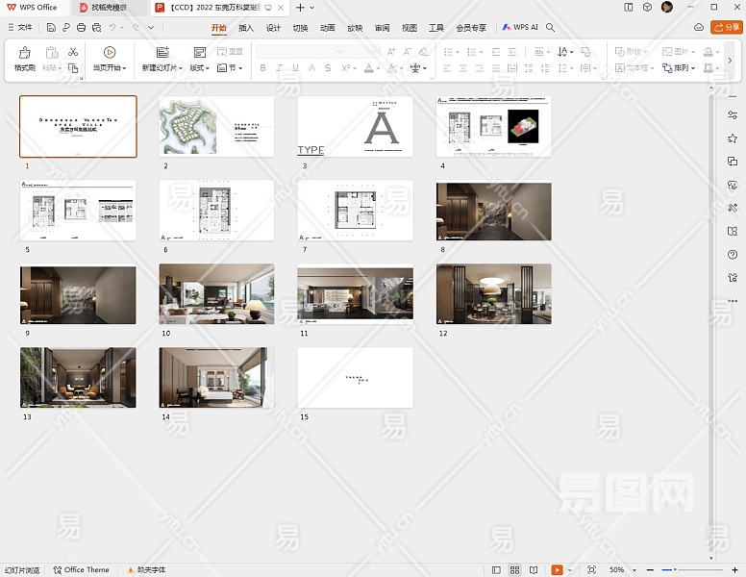
Task: Click the new slide icon
Action: tap(162, 53)
